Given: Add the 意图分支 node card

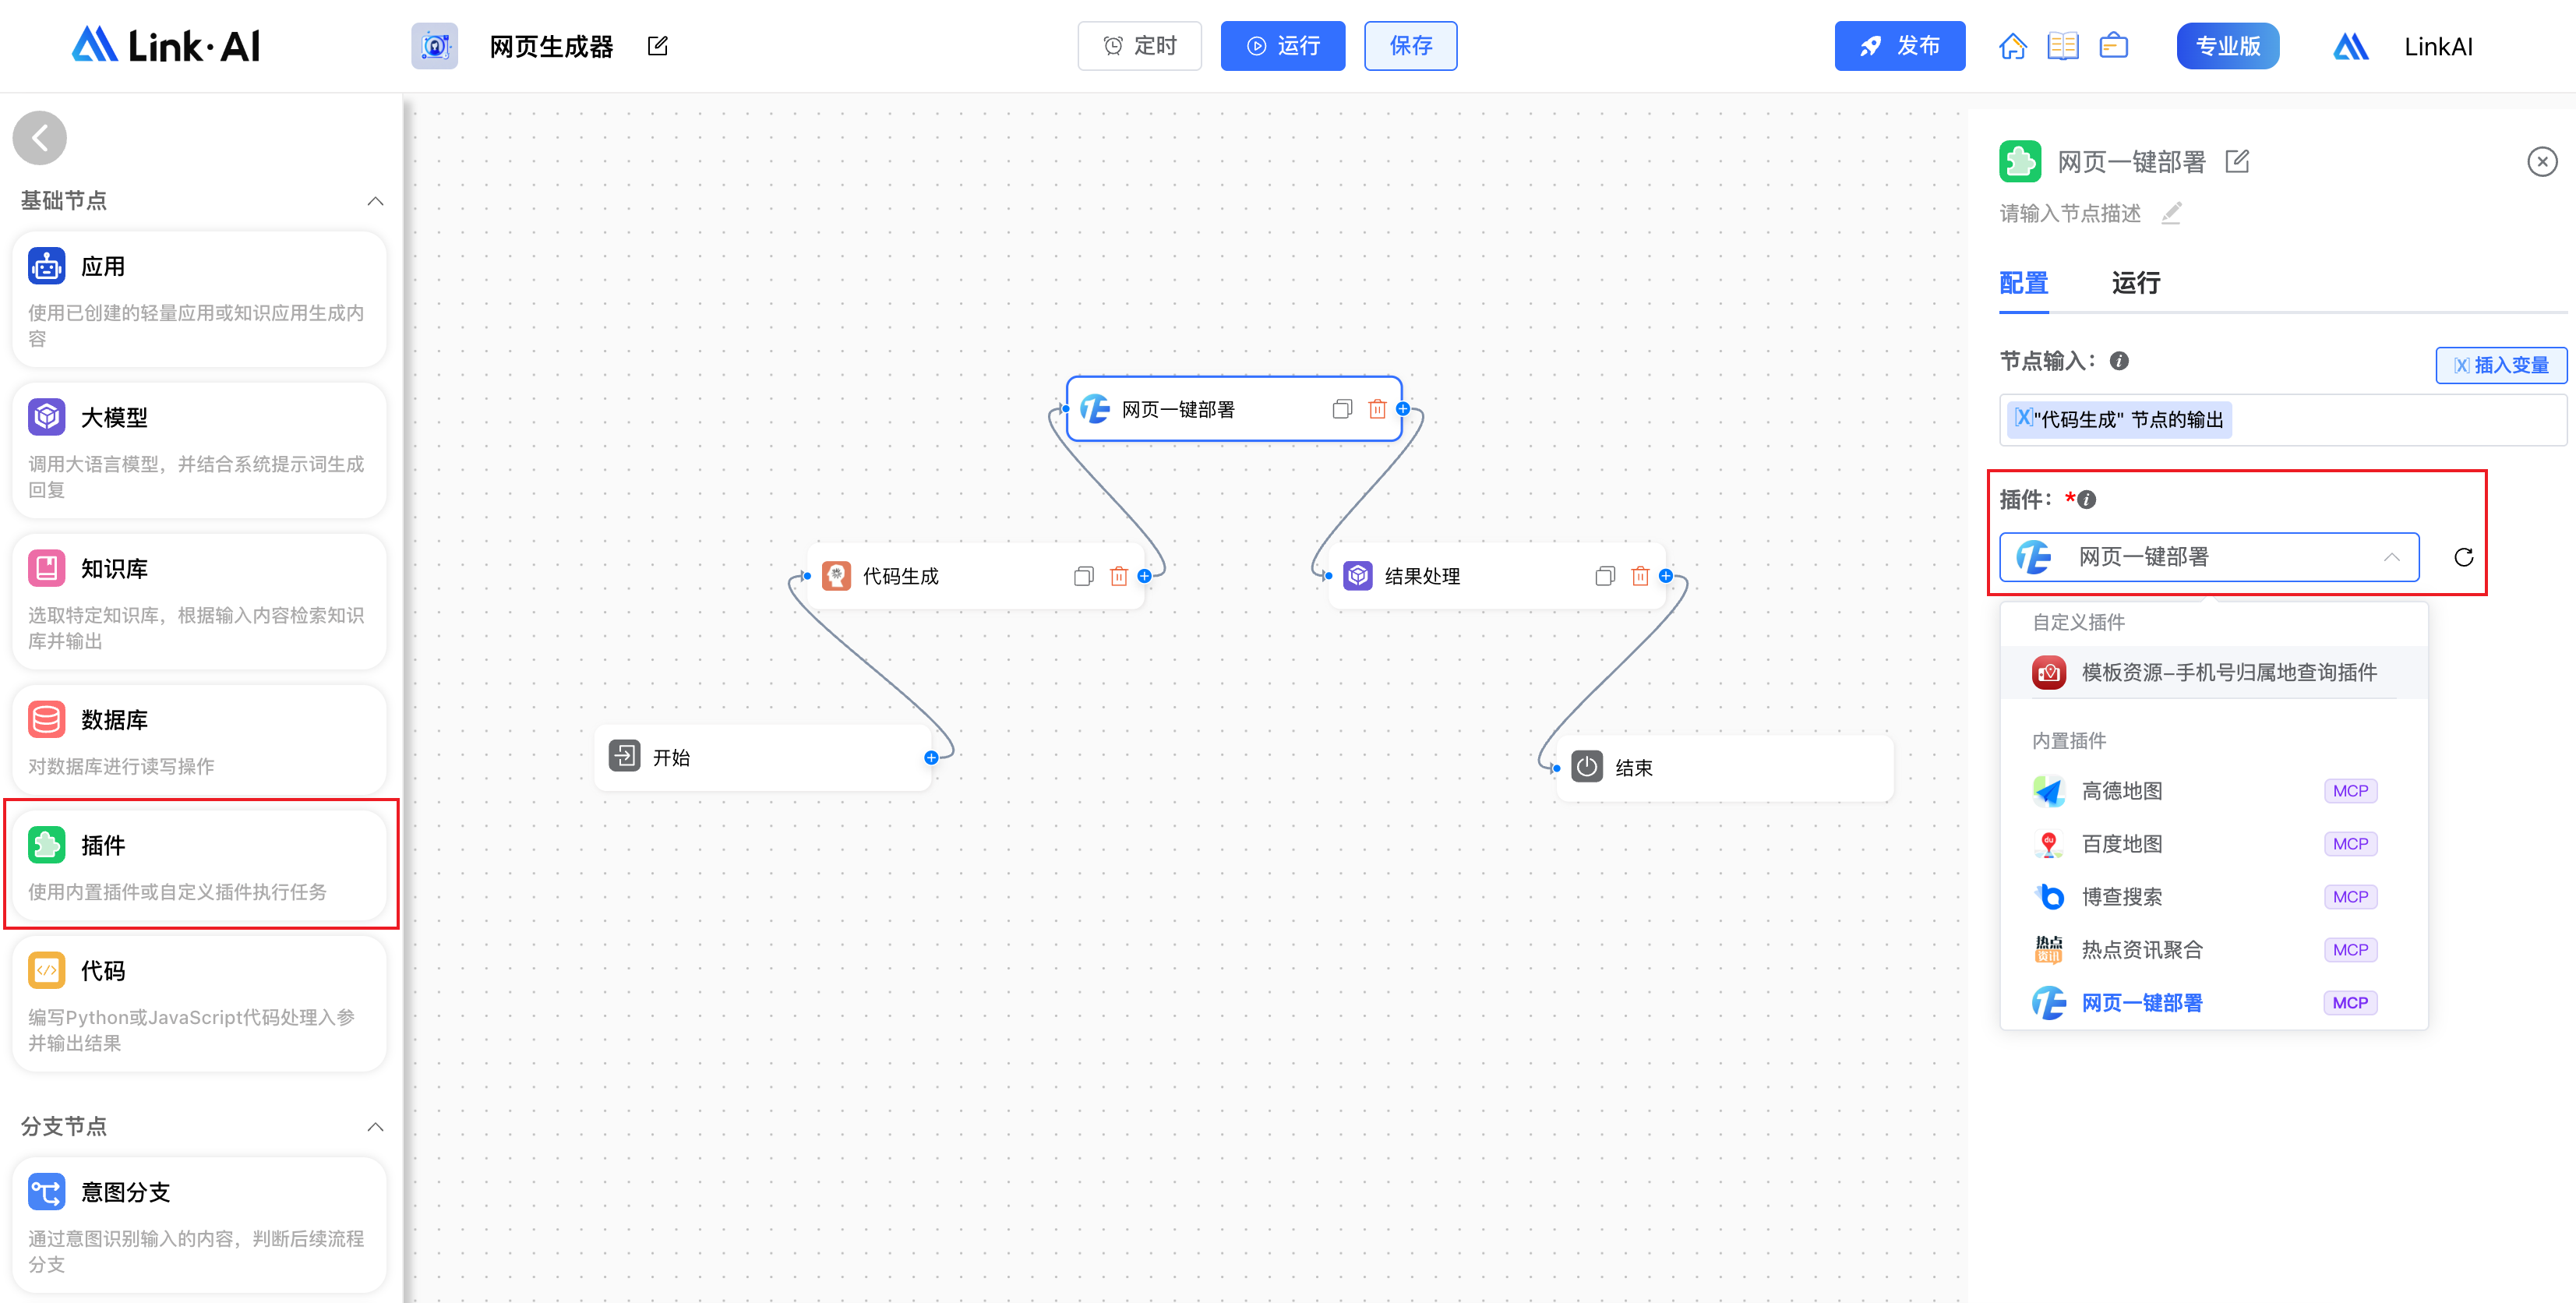Looking at the screenshot, I should (x=199, y=1225).
